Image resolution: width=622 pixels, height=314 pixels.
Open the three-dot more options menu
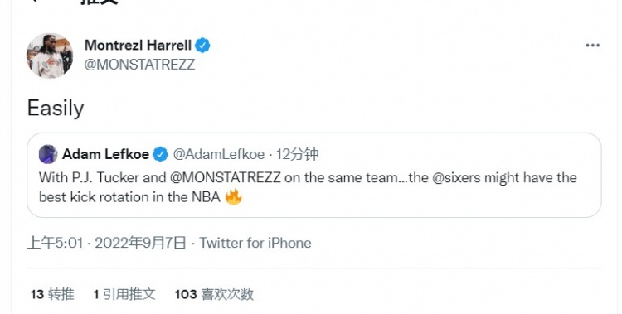(x=593, y=46)
